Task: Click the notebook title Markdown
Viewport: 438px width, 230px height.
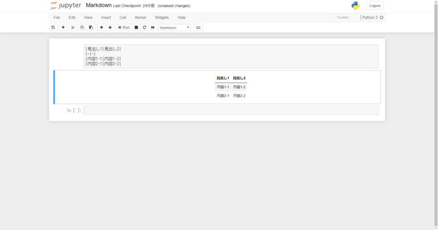Action: coord(98,5)
